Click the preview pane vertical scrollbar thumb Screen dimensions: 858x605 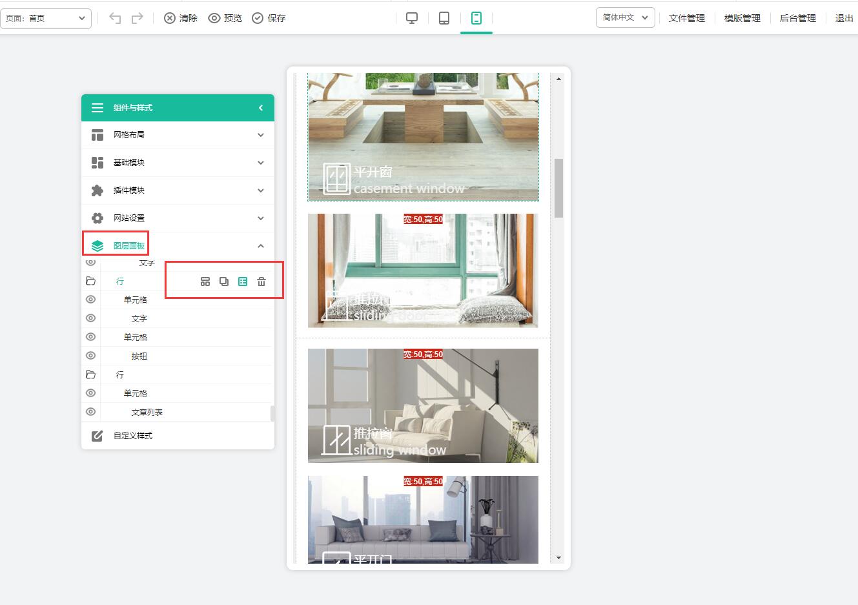558,187
